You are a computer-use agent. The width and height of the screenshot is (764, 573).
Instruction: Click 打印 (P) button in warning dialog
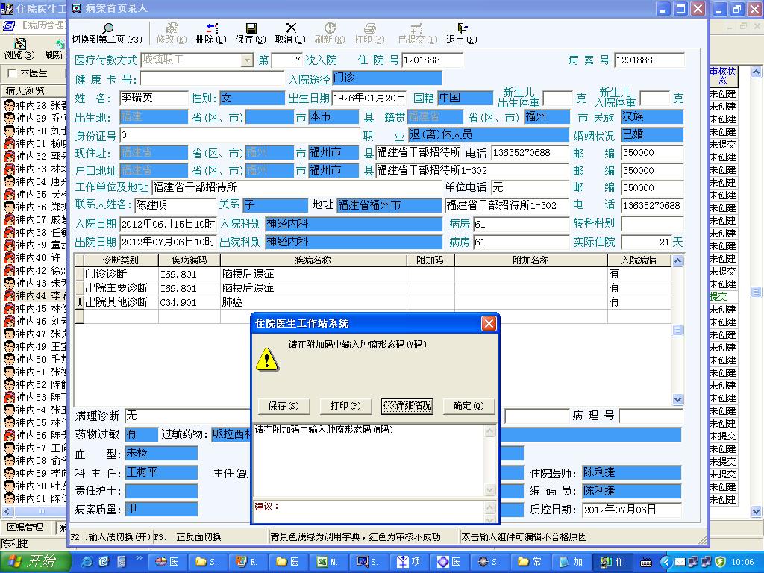[345, 405]
